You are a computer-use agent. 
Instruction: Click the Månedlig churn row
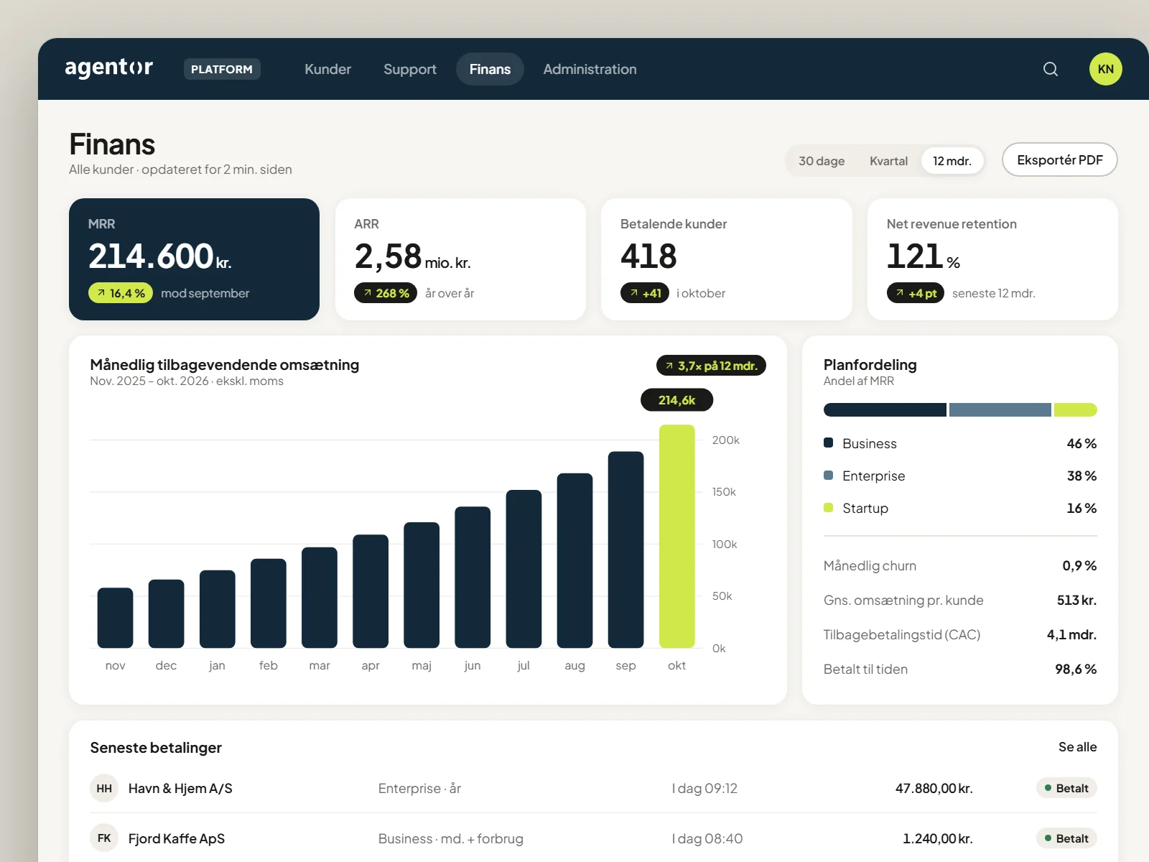click(x=960, y=565)
